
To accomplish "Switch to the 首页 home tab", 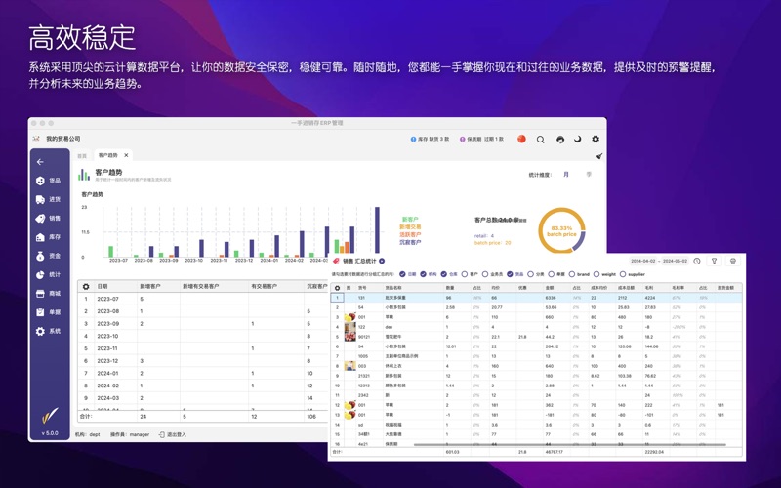I will pyautogui.click(x=82, y=156).
